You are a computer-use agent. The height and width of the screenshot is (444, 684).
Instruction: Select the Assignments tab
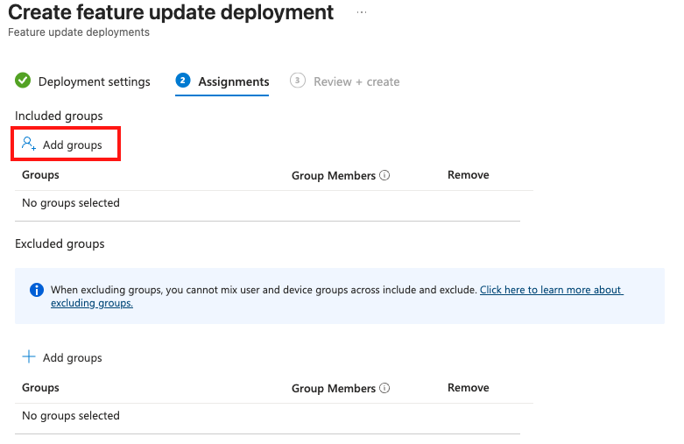point(233,81)
